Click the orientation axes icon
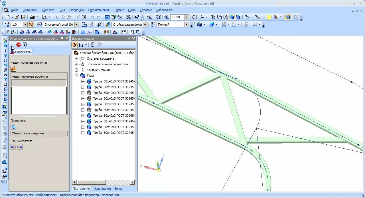The height and width of the screenshot is (198, 365). point(202,17)
